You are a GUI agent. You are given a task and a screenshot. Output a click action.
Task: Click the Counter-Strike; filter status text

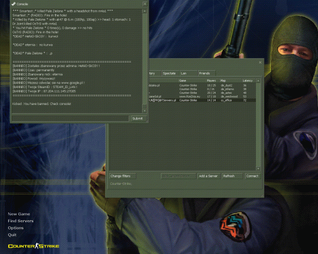121,184
